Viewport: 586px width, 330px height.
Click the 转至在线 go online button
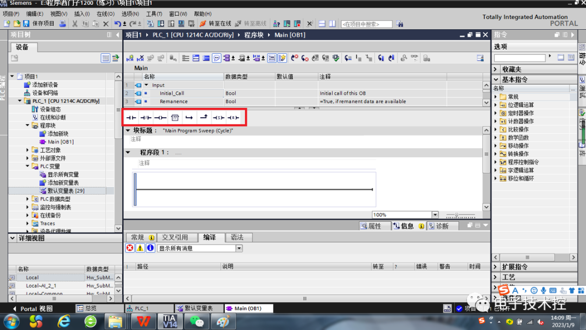tap(215, 23)
